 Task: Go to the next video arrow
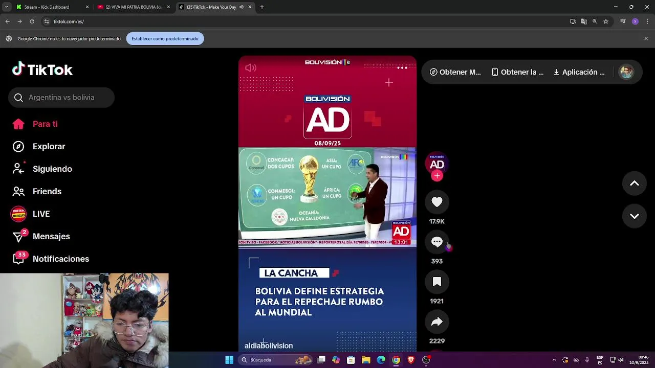pos(634,216)
